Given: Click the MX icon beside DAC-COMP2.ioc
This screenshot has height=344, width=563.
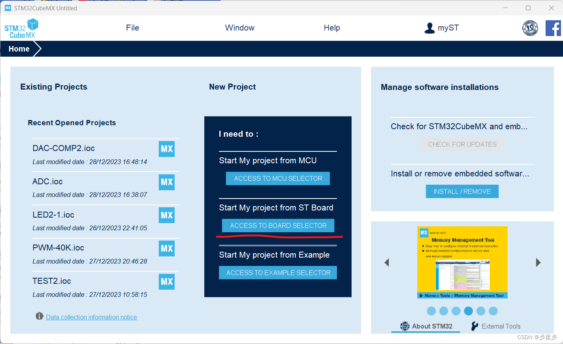Looking at the screenshot, I should [167, 149].
